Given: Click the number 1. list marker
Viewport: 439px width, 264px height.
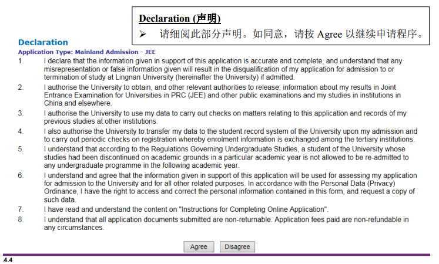Looking at the screenshot, I should [21, 61].
